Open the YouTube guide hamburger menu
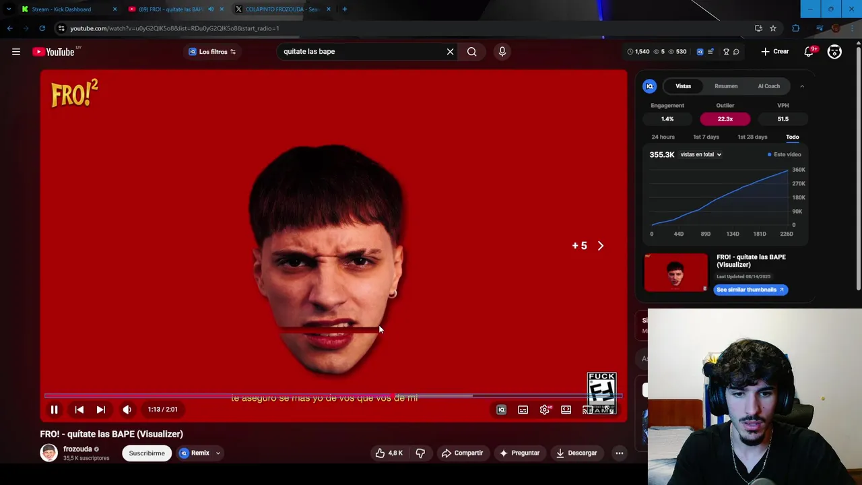 [16, 52]
